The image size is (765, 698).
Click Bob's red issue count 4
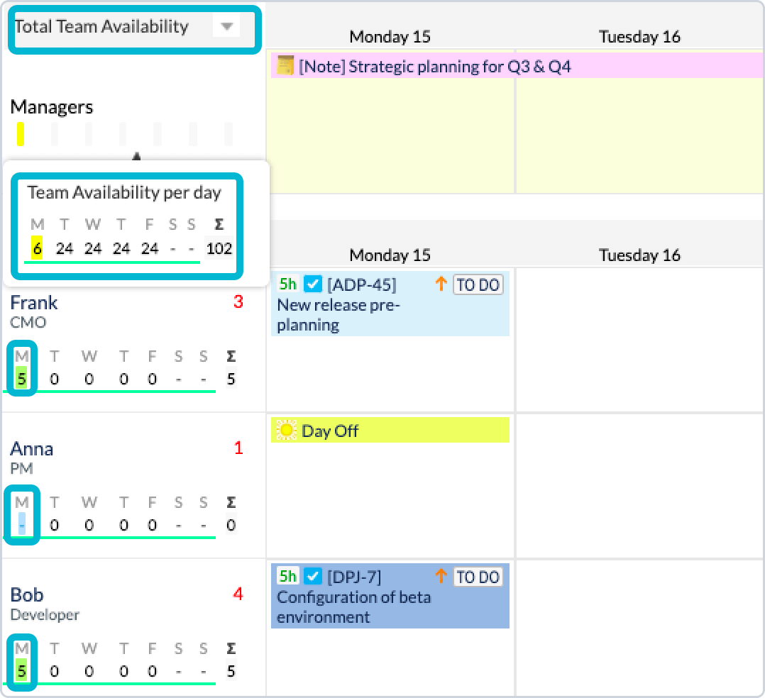click(x=238, y=594)
